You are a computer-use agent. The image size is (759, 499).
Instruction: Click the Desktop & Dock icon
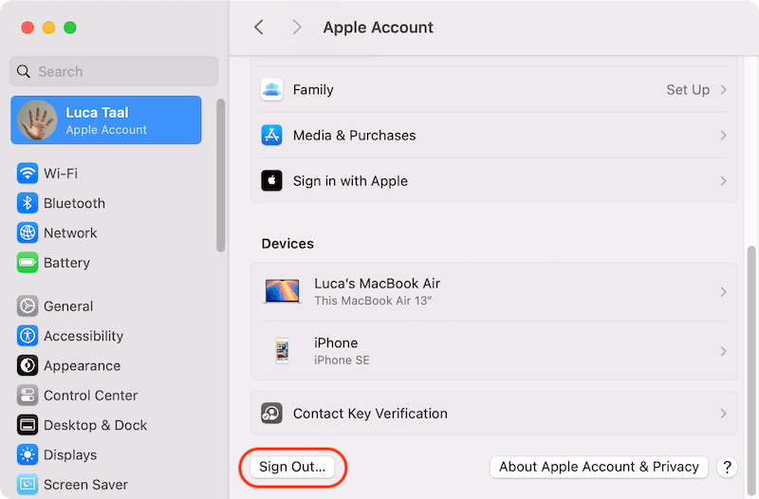pos(28,425)
